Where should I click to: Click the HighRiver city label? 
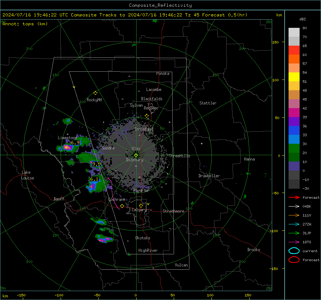(148, 250)
